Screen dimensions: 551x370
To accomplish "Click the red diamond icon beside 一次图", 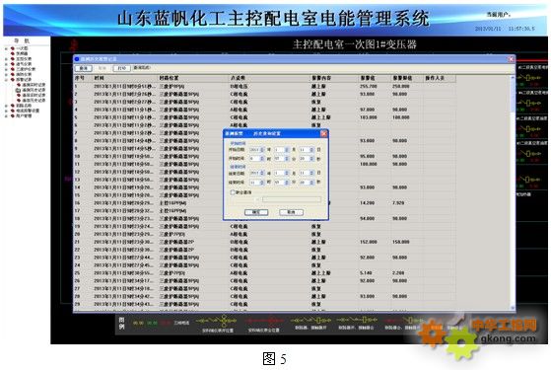I will pyautogui.click(x=13, y=48).
